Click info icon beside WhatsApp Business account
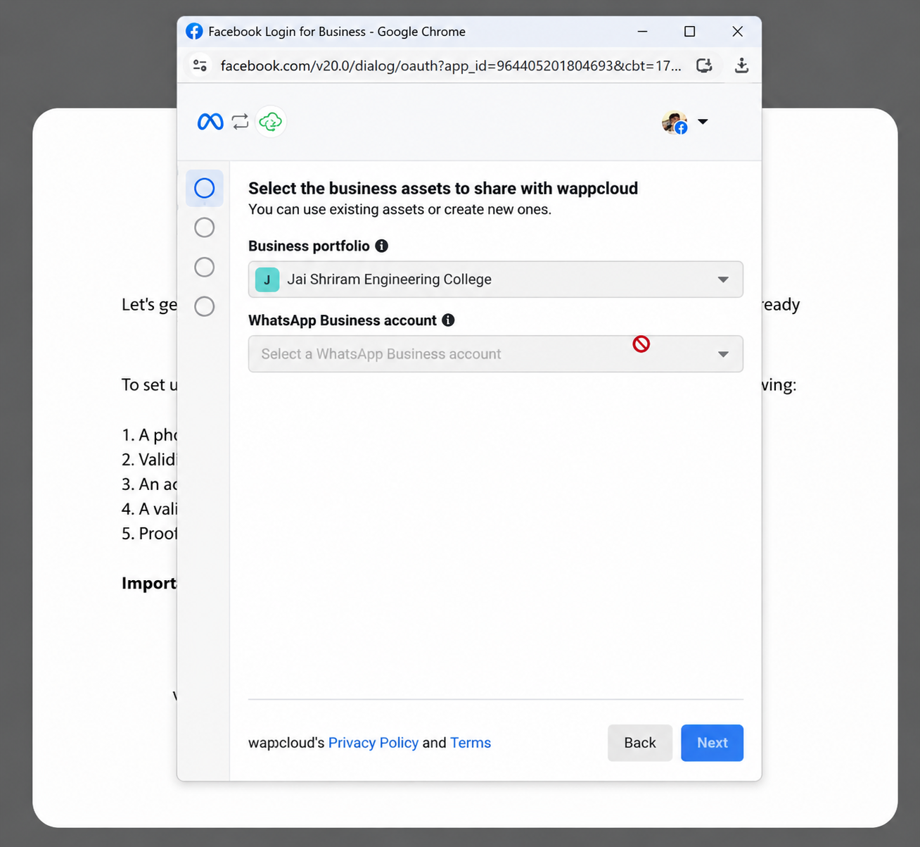Screen dimensions: 920x847 point(448,320)
